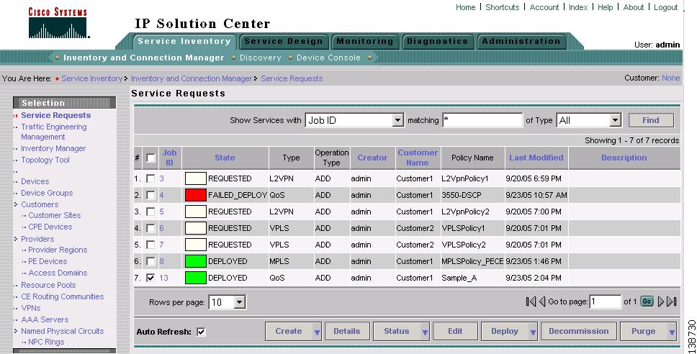
Task: Open NPC Rings in sidebar
Action: [46, 342]
